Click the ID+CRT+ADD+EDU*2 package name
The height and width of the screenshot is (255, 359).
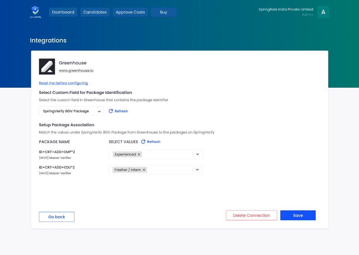click(x=57, y=167)
